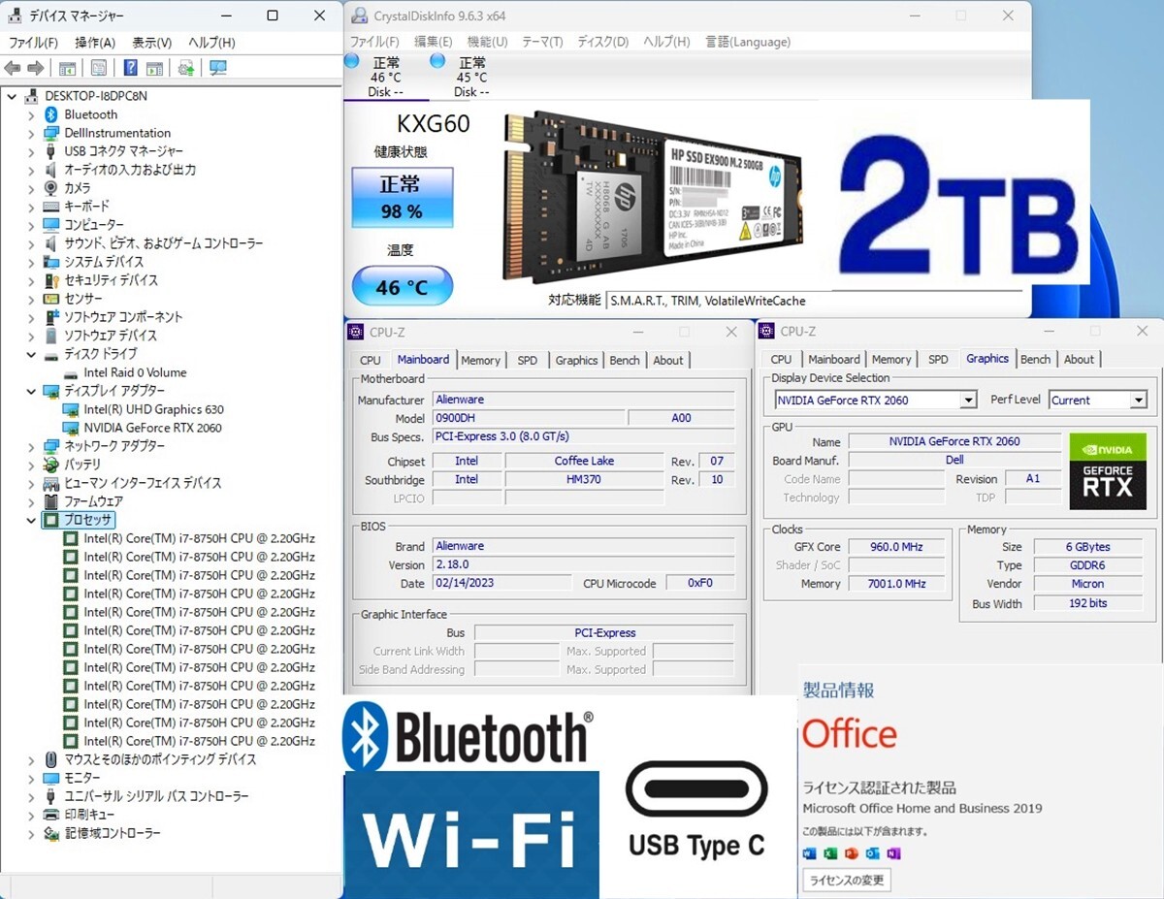
Task: Click the back arrow in Device Manager toolbar
Action: pos(13,68)
